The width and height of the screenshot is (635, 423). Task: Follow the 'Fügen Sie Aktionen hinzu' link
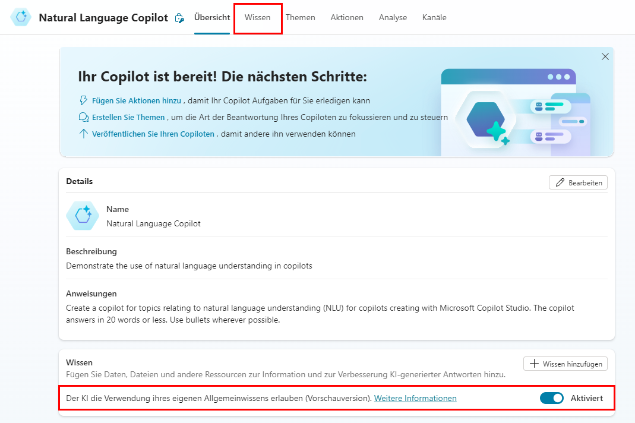coord(137,100)
